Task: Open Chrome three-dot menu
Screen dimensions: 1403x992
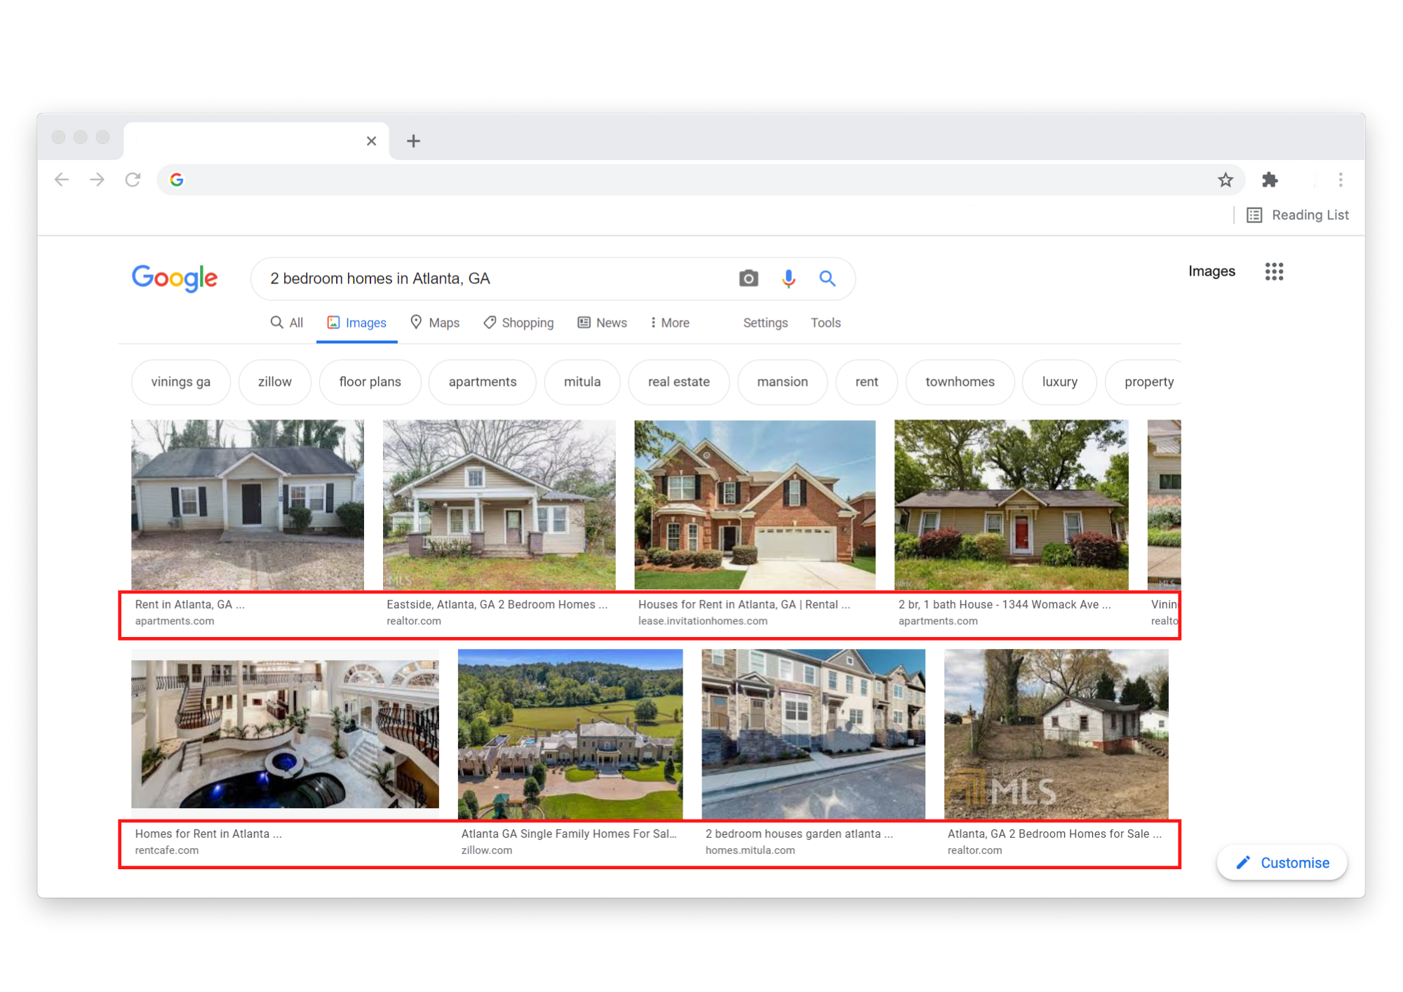Action: [1340, 180]
